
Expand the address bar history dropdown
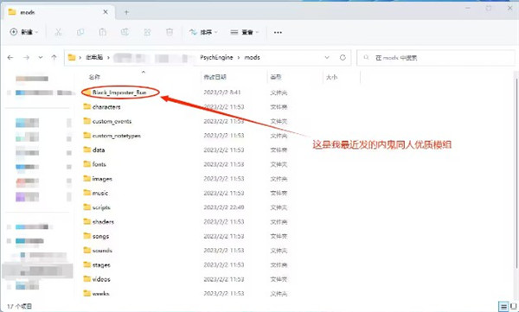(327, 58)
